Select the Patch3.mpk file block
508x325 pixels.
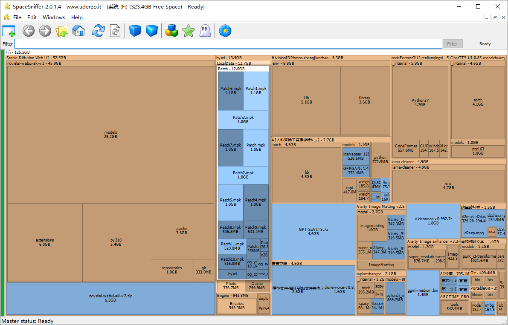[243, 120]
